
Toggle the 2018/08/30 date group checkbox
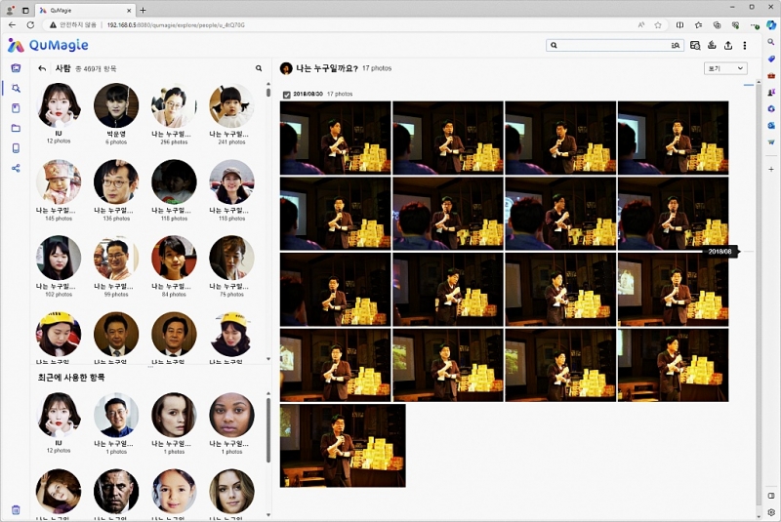tap(285, 94)
